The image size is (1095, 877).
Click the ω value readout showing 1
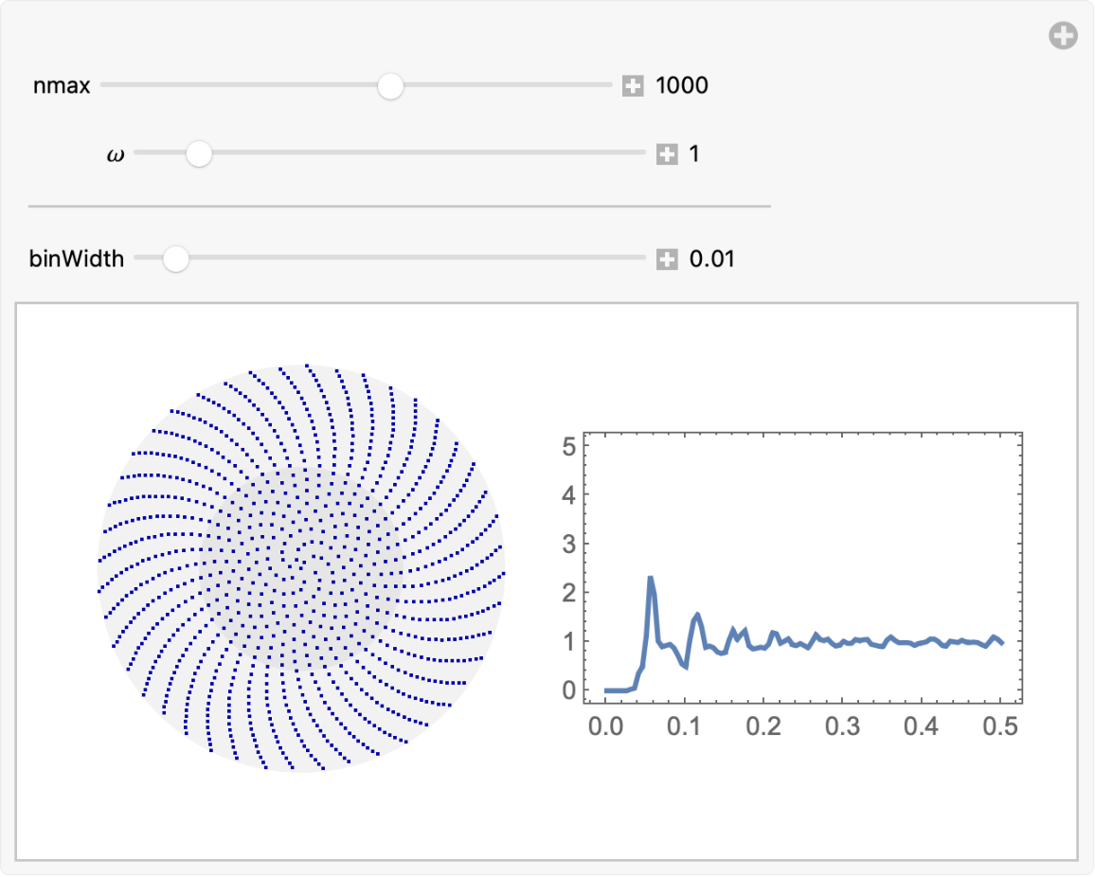tap(694, 154)
